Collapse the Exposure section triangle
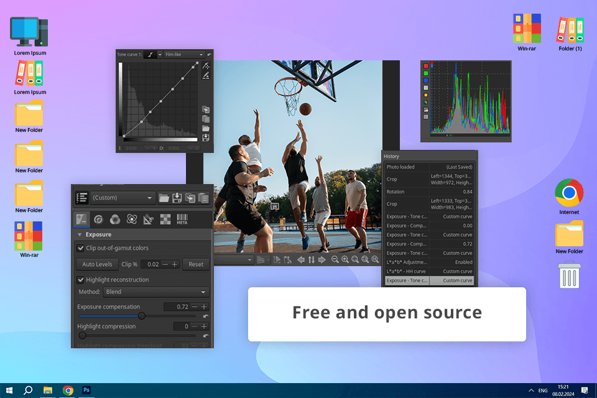 (x=80, y=234)
